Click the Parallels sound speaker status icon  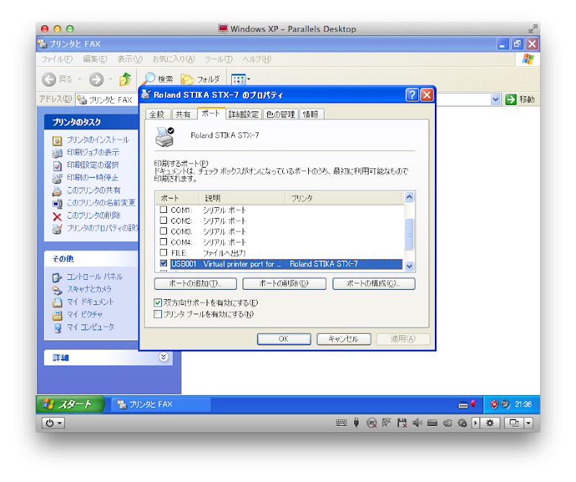point(417,423)
